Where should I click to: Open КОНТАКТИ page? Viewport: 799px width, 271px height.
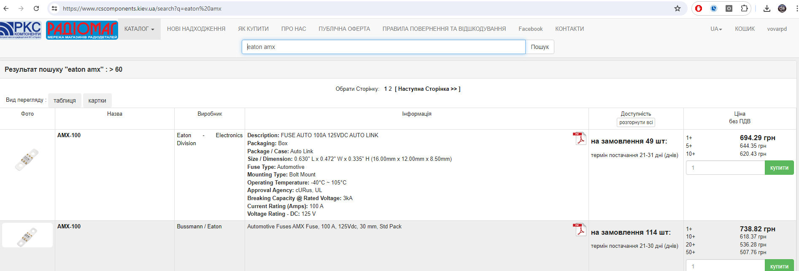570,29
